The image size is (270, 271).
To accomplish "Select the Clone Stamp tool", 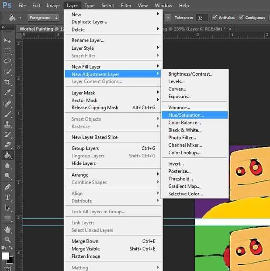I will pyautogui.click(x=7, y=124).
